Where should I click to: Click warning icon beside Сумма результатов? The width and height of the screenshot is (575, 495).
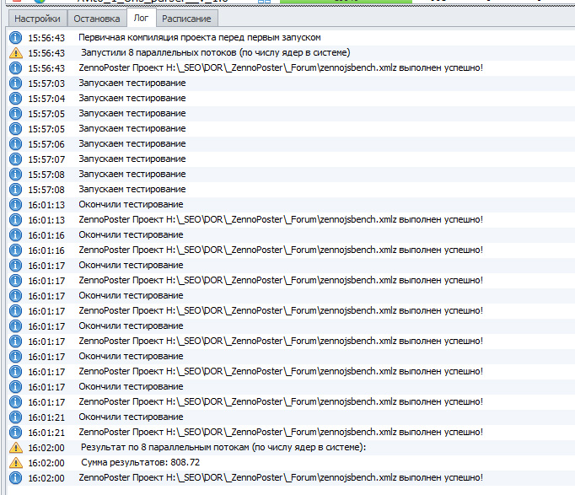[16, 463]
